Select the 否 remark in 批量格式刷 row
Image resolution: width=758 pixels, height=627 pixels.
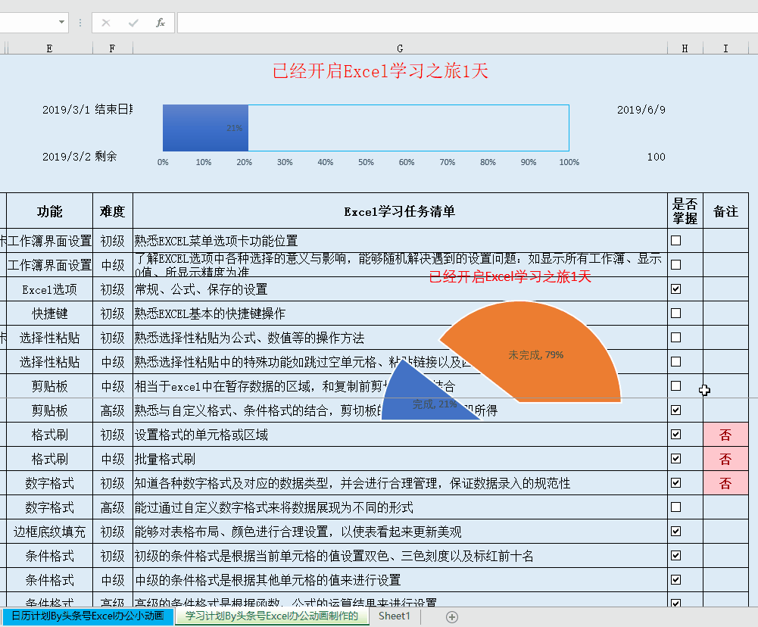pyautogui.click(x=725, y=459)
